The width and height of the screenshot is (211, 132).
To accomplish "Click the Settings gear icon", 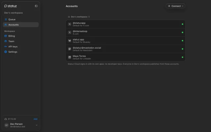I will pos(6,52).
